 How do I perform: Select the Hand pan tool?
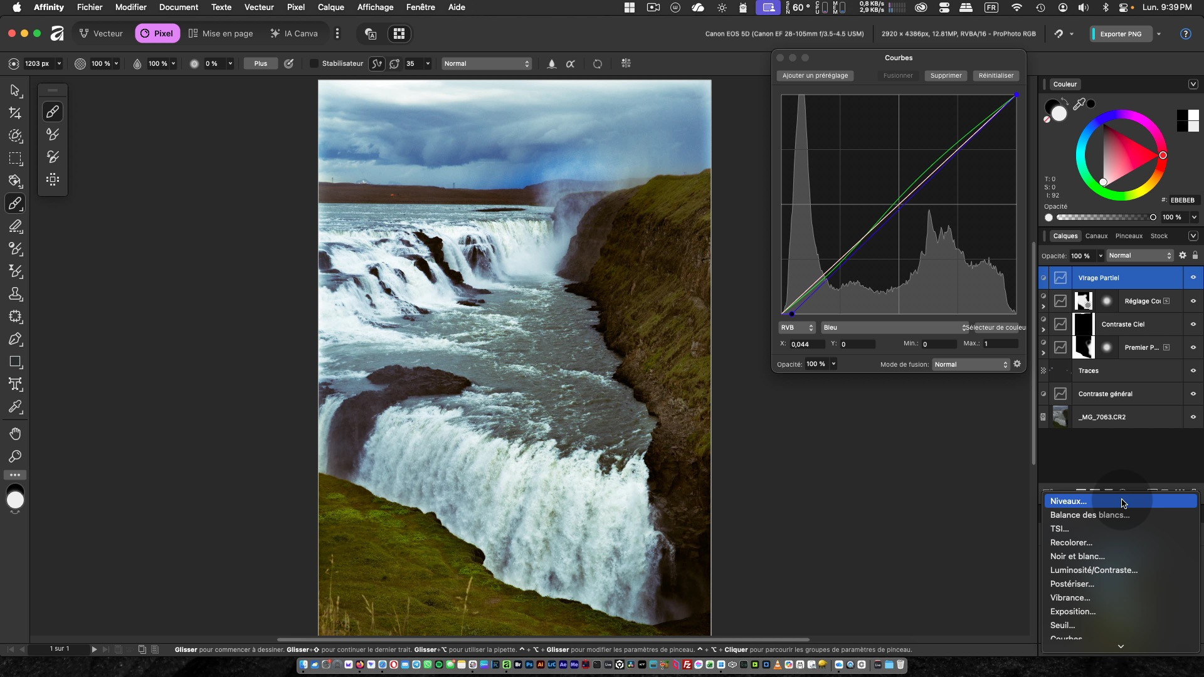tap(15, 434)
